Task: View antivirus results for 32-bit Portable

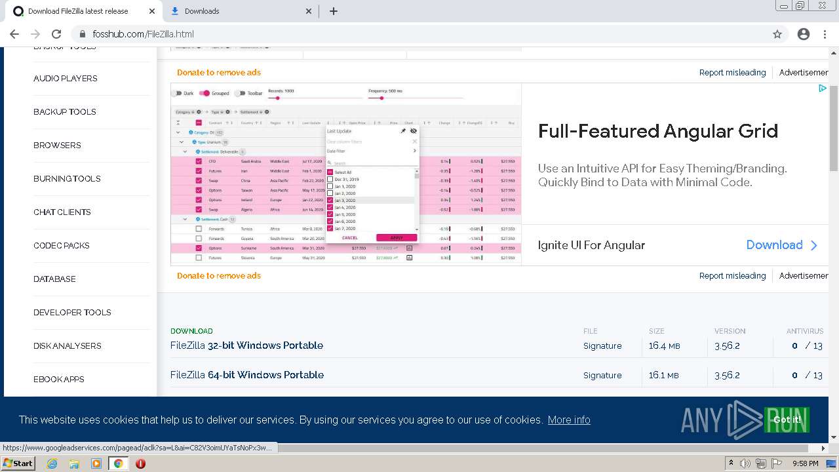Action: 806,345
